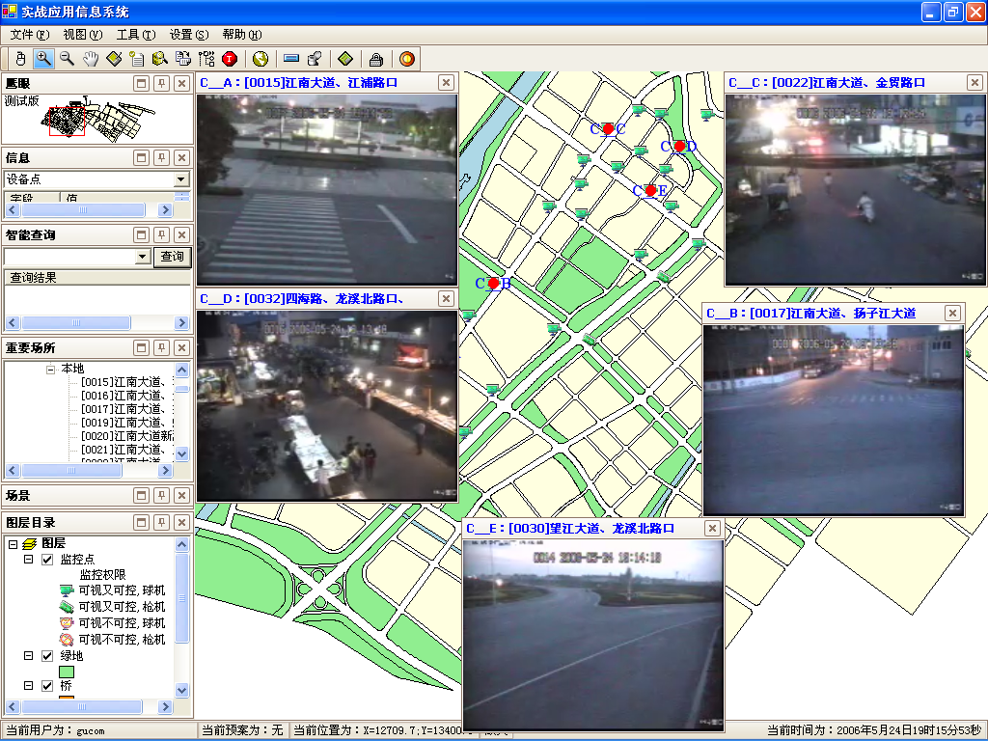The height and width of the screenshot is (741, 988).
Task: Open the 工具 menu
Action: (x=133, y=35)
